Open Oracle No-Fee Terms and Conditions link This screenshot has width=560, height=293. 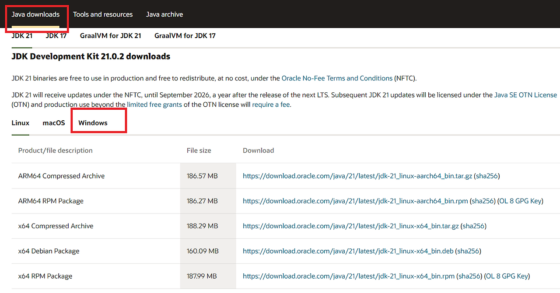coord(337,78)
